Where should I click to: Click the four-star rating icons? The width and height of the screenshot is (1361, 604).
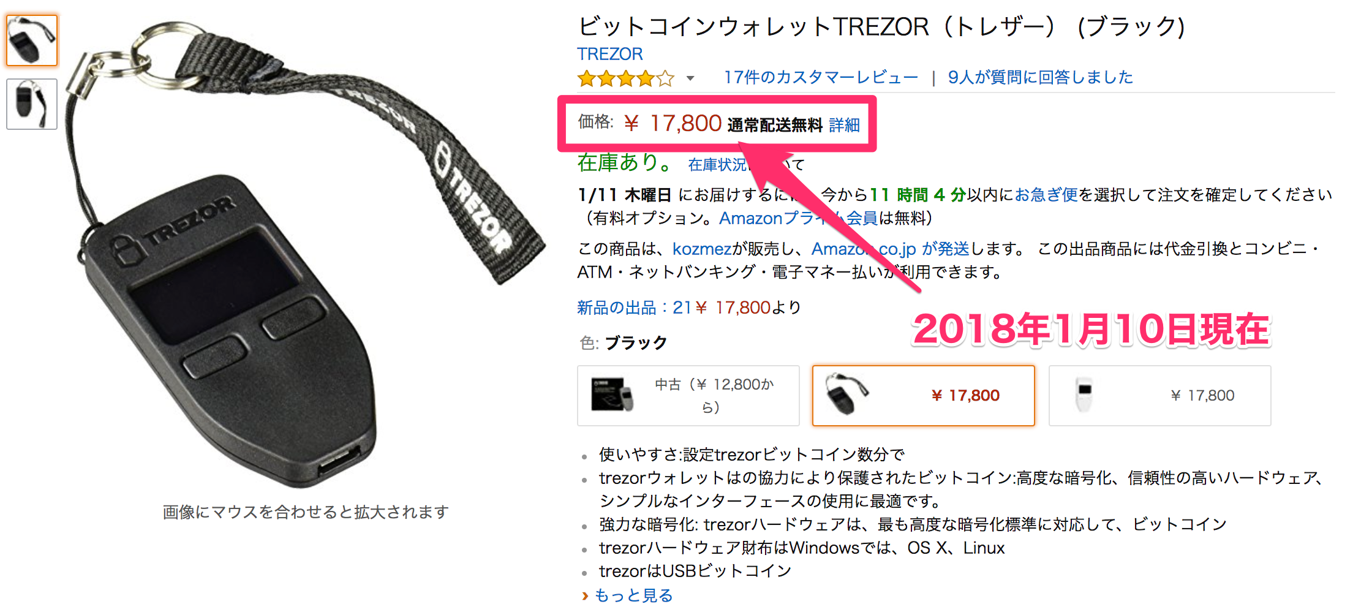click(625, 78)
